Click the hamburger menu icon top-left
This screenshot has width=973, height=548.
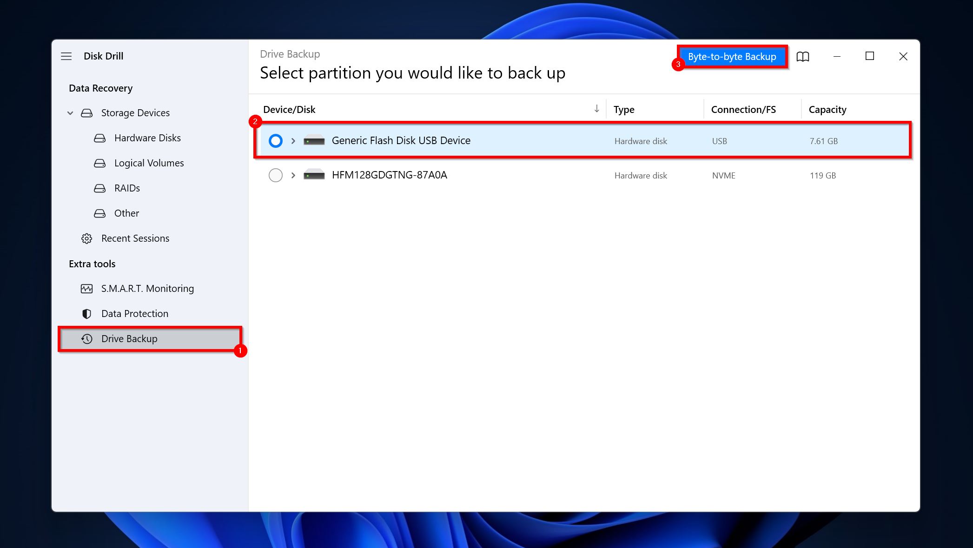coord(67,55)
